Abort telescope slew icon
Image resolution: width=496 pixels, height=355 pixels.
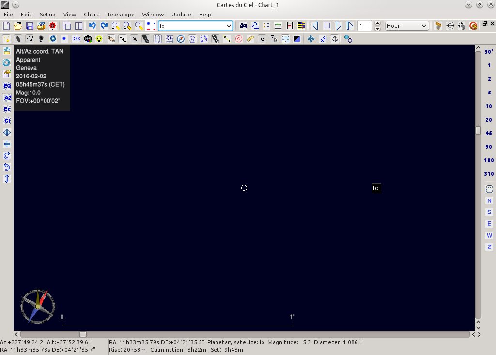click(473, 26)
